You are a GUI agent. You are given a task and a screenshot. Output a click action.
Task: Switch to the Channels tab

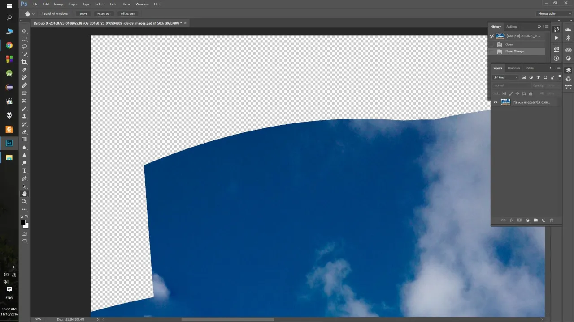tap(513, 68)
